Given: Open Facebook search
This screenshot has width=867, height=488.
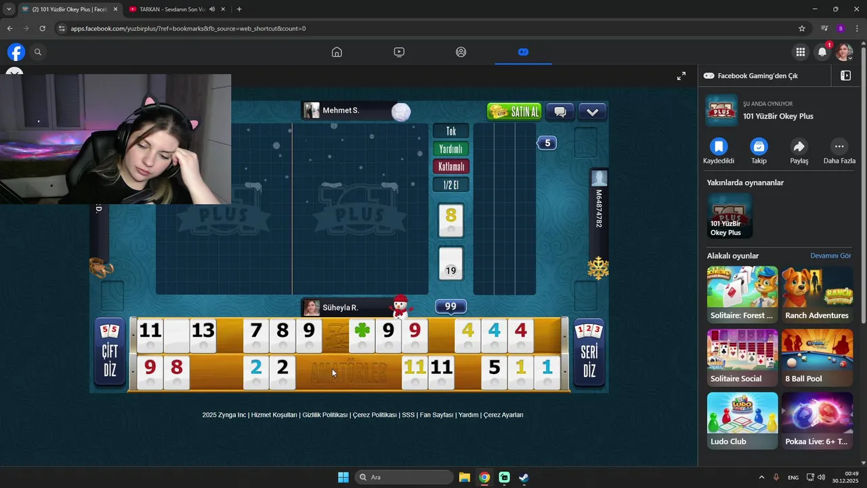Looking at the screenshot, I should point(38,52).
